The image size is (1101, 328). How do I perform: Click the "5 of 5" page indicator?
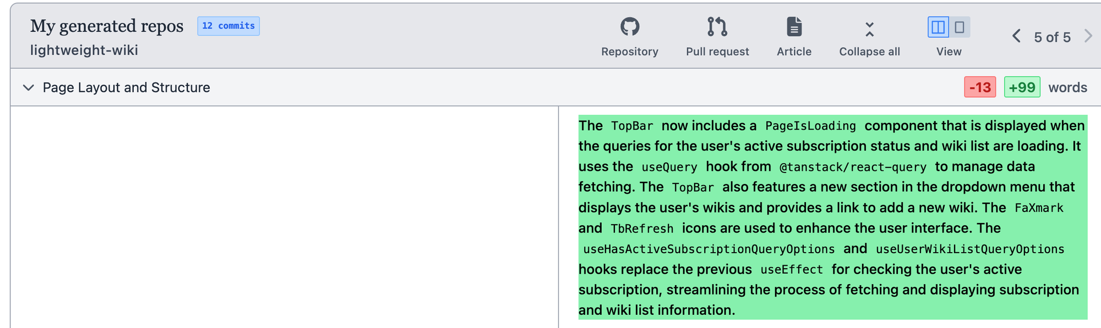1052,37
